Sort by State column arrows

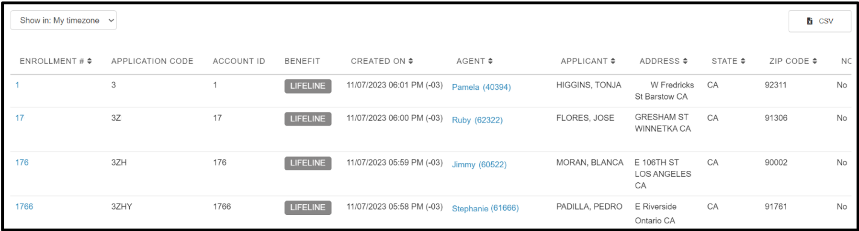pyautogui.click(x=743, y=61)
